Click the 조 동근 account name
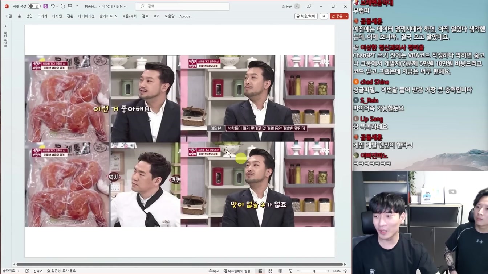488x274 pixels. [x=286, y=6]
